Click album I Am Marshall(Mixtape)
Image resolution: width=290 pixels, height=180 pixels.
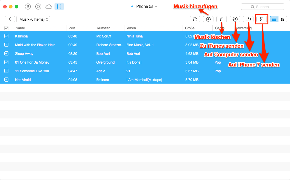click(144, 80)
